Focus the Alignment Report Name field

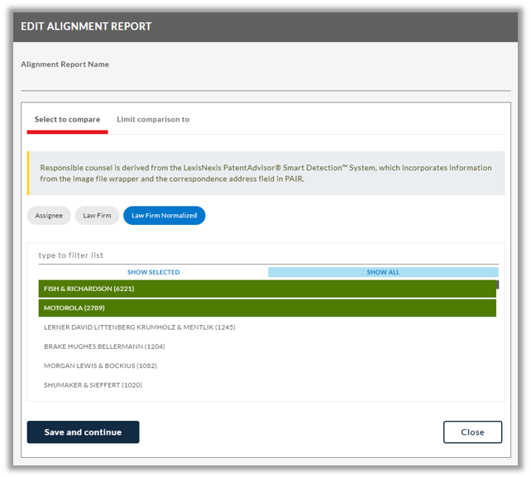pos(265,82)
